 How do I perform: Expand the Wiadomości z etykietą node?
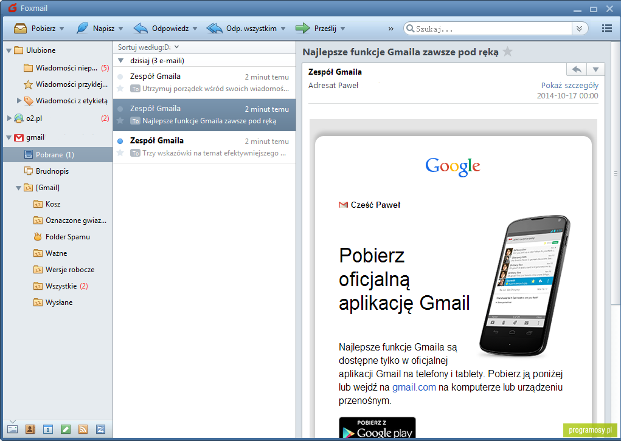[19, 100]
